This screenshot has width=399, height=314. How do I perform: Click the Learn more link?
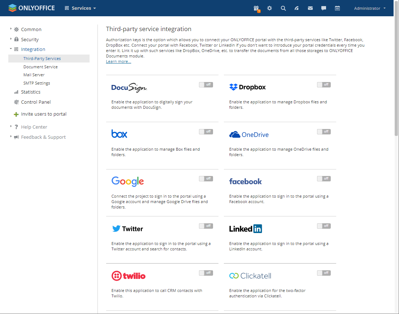point(118,62)
